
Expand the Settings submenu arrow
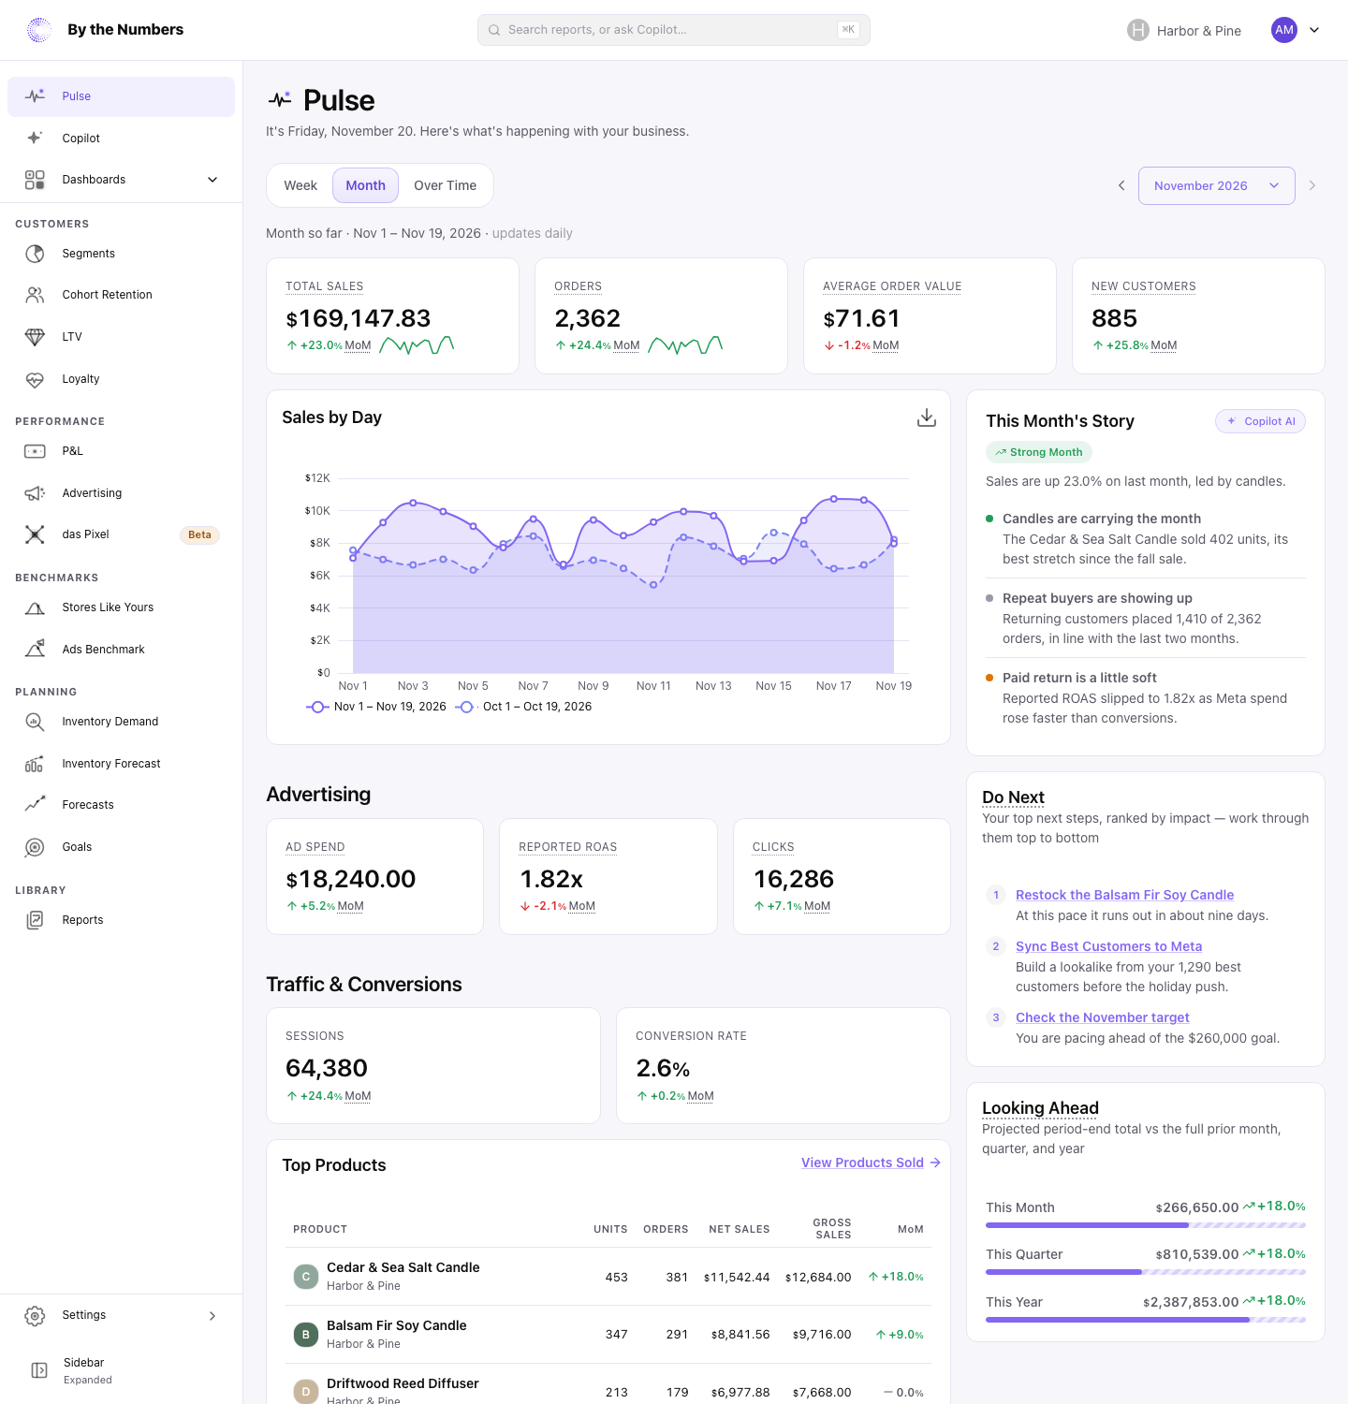(212, 1315)
